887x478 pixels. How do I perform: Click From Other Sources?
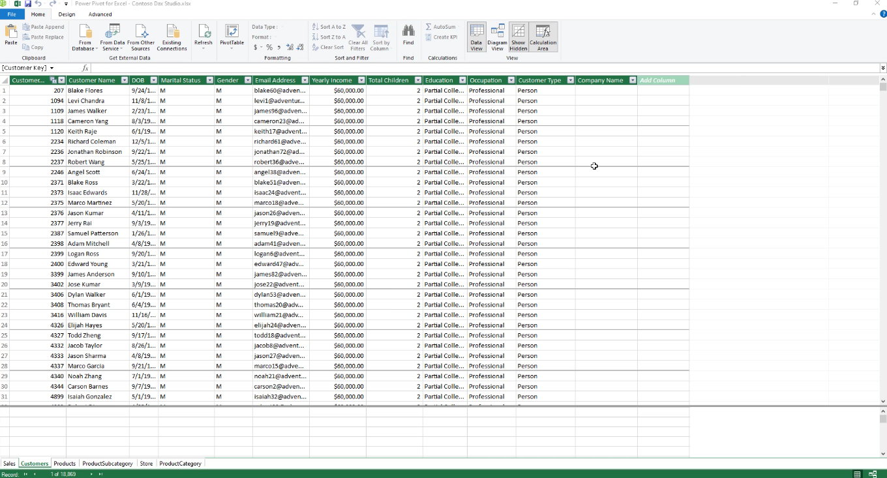[x=141, y=38]
